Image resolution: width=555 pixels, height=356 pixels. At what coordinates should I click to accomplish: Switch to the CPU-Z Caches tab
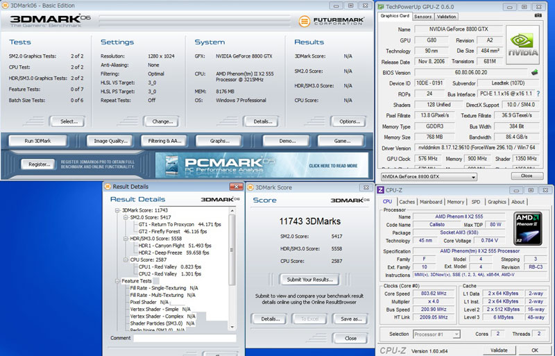pos(407,202)
